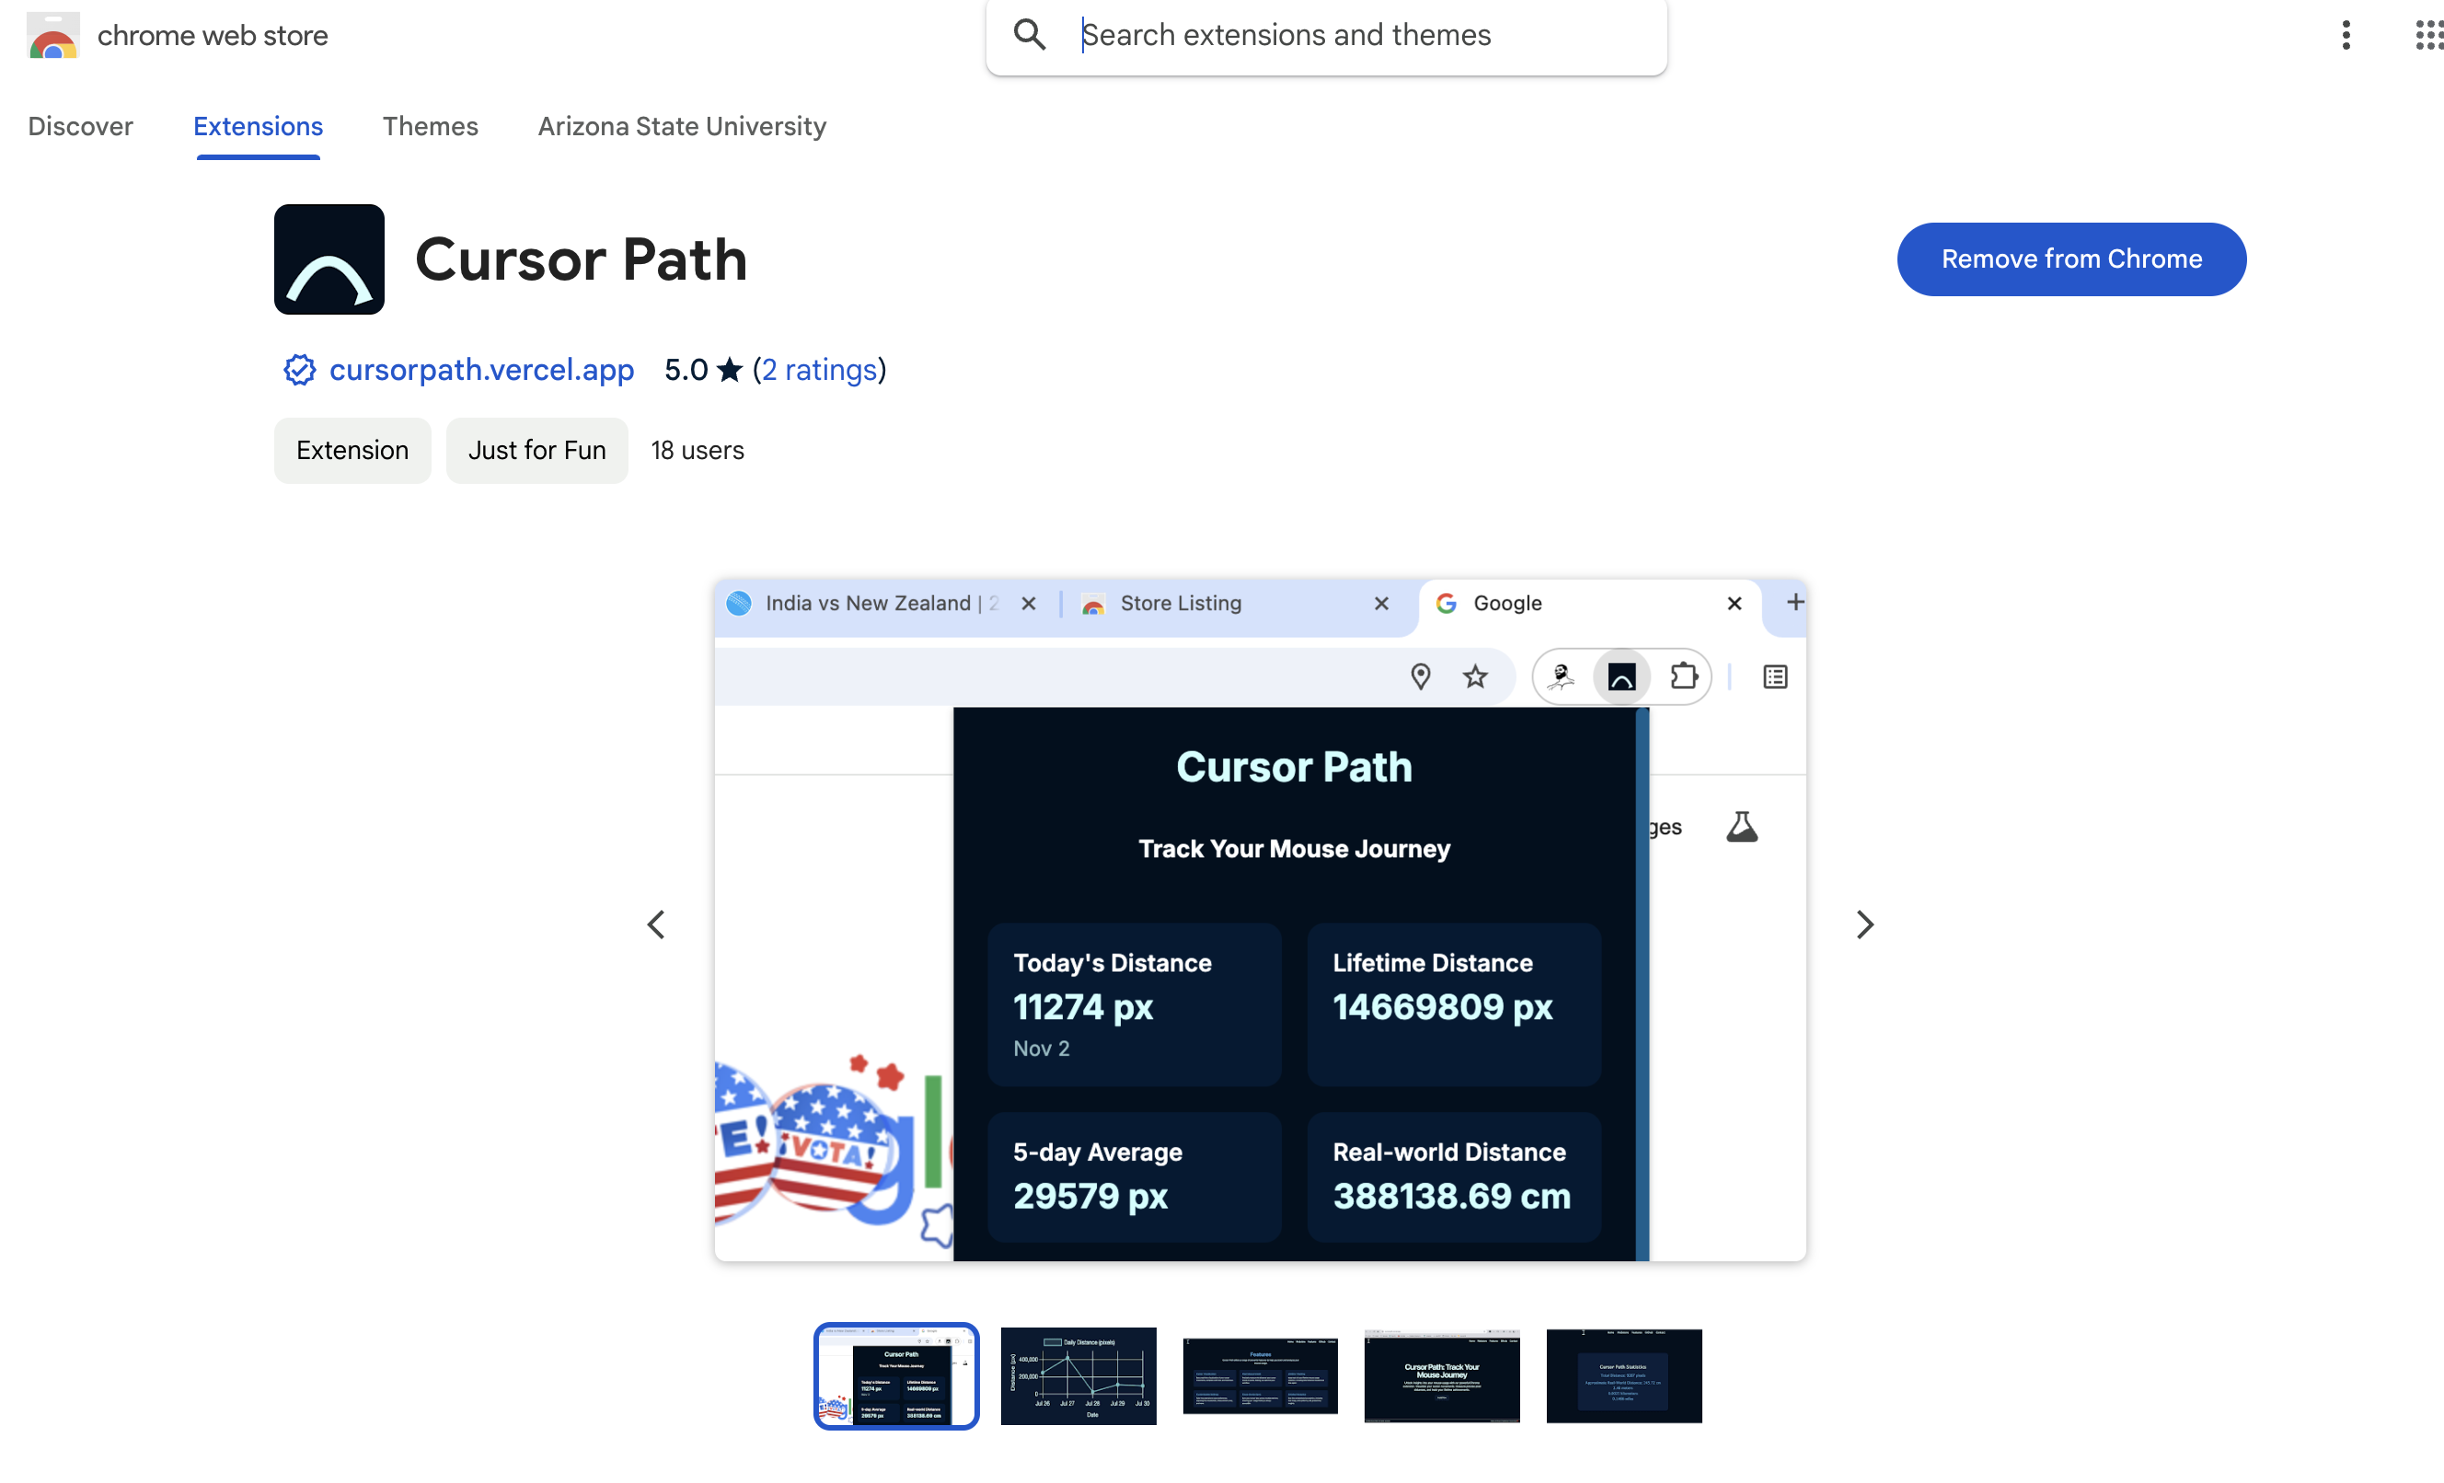Click the large Cursor Path popup screenshot
The image size is (2444, 1483).
pyautogui.click(x=1260, y=921)
